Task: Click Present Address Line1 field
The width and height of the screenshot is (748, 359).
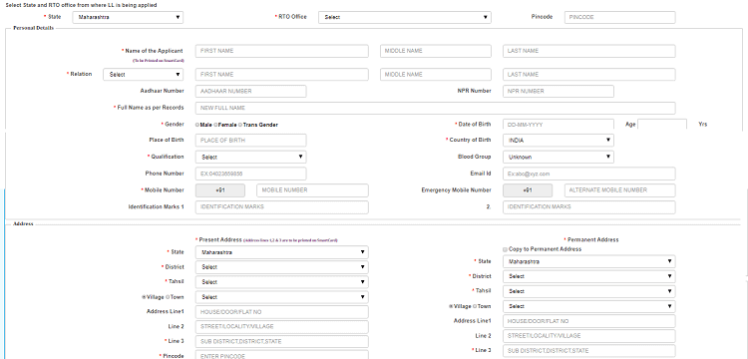Action: (282, 312)
